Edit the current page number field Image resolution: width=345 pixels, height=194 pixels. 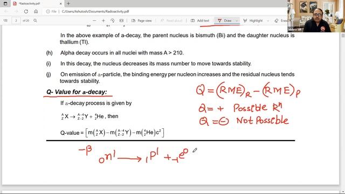click(16, 20)
